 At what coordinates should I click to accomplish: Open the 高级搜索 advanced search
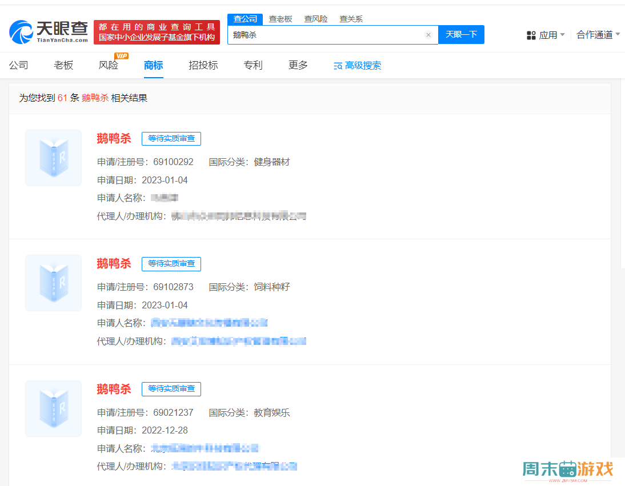click(x=357, y=66)
